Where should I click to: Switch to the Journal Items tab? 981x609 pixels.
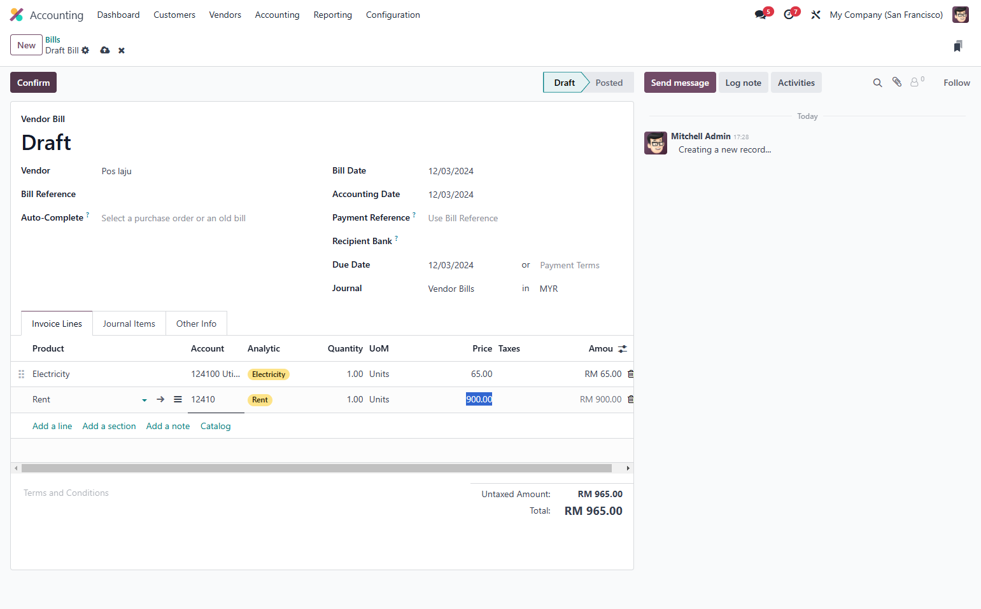[129, 324]
